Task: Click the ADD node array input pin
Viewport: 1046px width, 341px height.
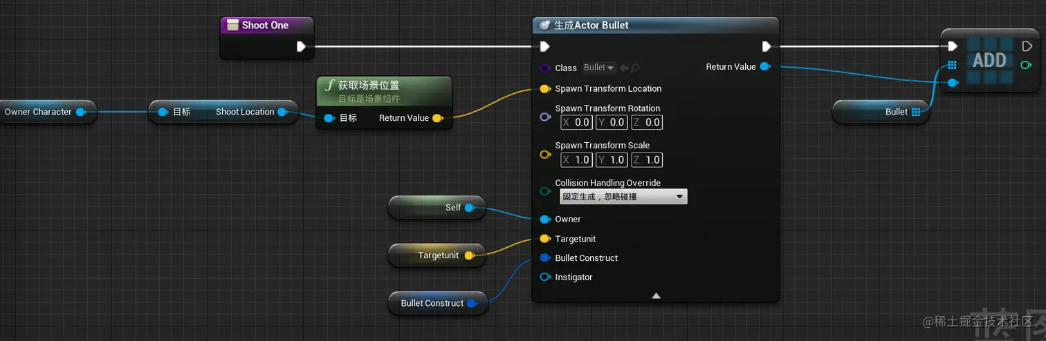Action: (953, 65)
